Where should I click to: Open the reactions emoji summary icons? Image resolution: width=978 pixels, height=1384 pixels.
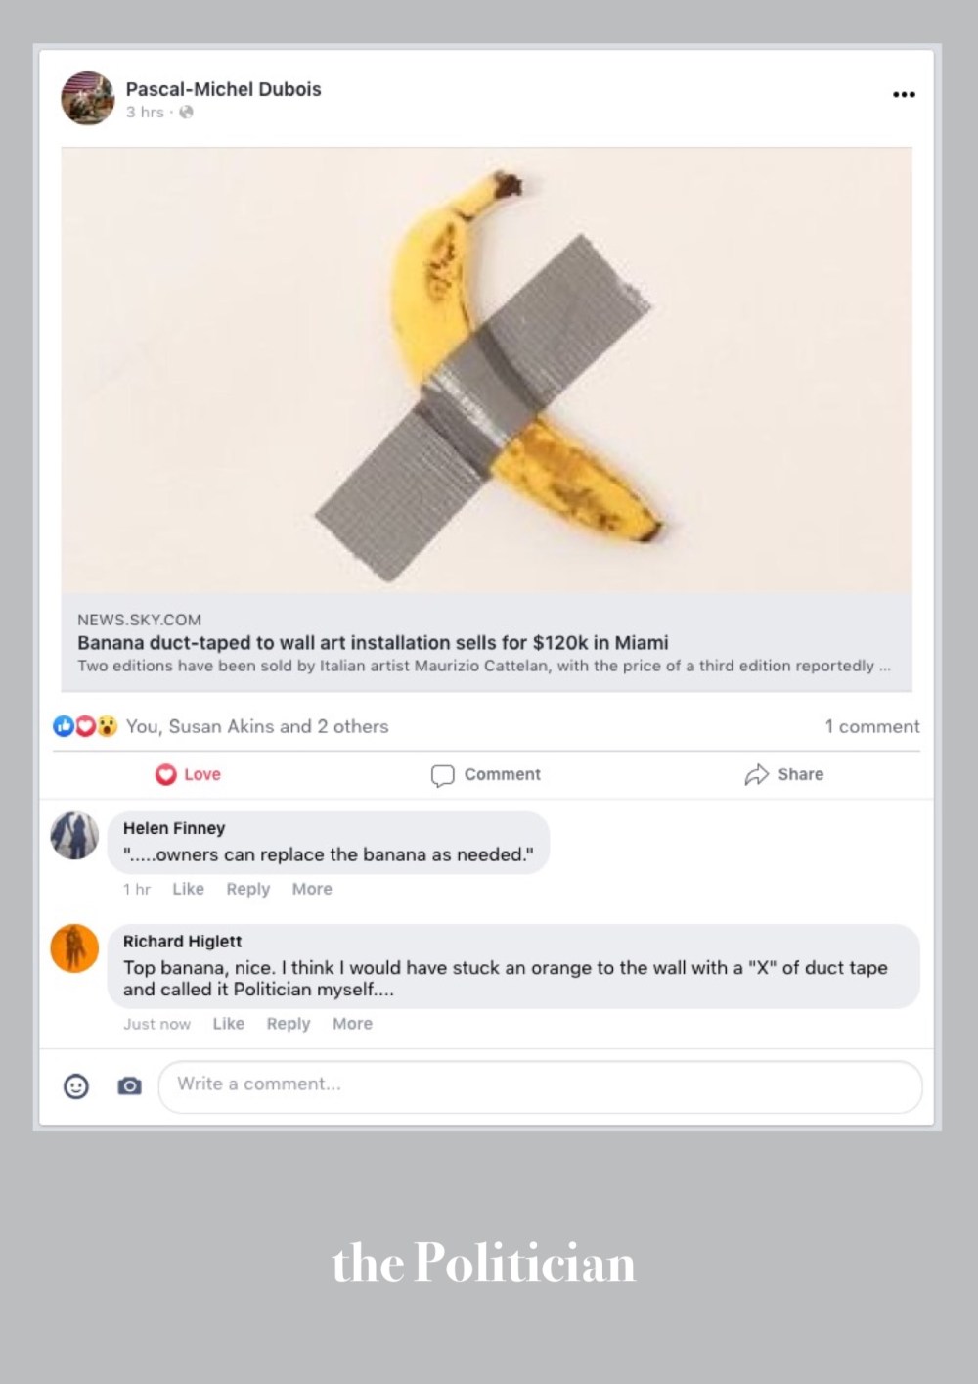(x=85, y=726)
